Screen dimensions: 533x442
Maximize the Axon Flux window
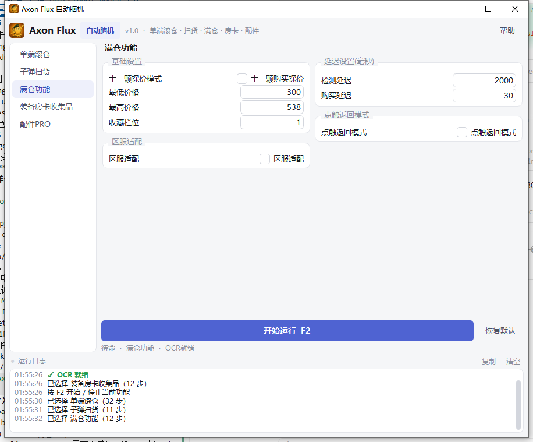tap(488, 9)
